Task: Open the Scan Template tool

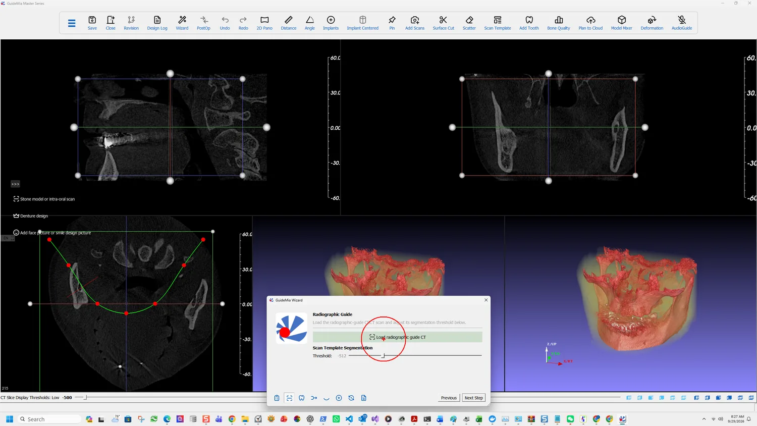Action: (x=498, y=23)
